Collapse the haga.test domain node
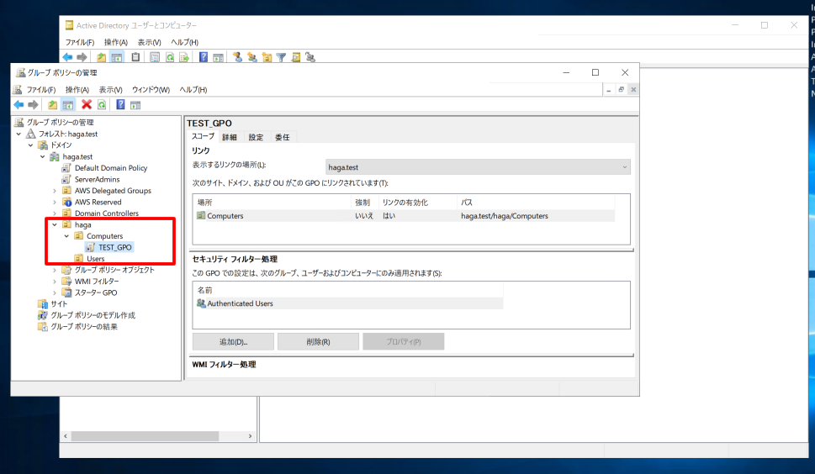The width and height of the screenshot is (815, 474). click(43, 157)
